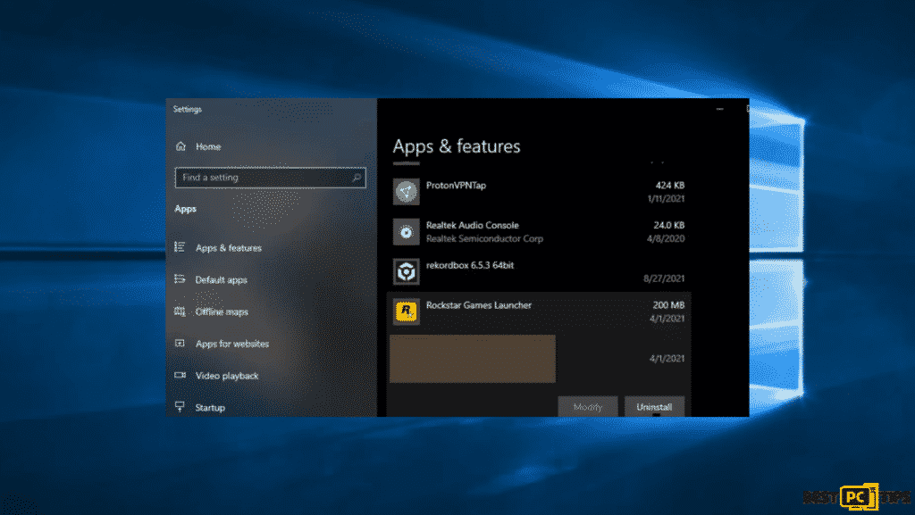Click the 1/11/2021 install date
The height and width of the screenshot is (515, 915).
(666, 199)
